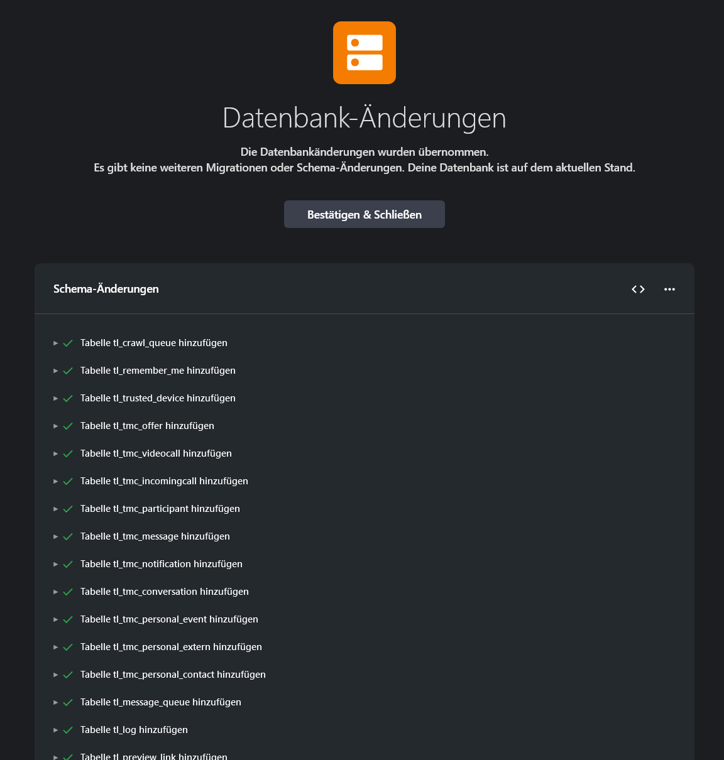Select text Tabelle tl_log hinzufügen

click(134, 730)
